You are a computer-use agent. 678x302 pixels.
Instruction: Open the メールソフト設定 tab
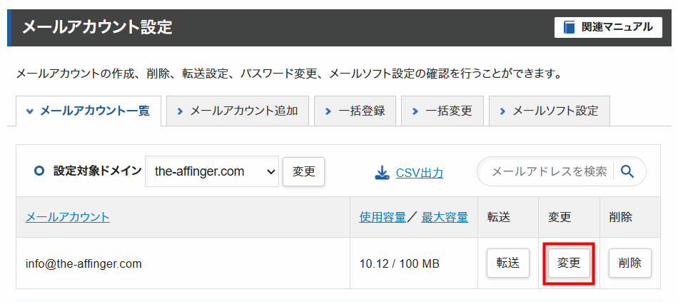click(x=549, y=111)
